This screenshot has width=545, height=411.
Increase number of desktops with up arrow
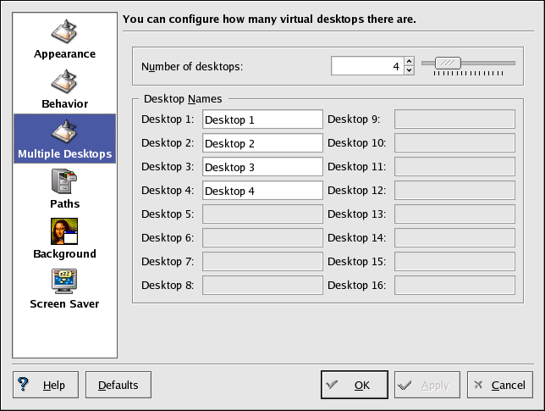point(410,61)
